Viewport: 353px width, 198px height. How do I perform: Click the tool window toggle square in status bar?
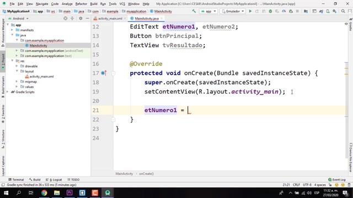[3, 185]
